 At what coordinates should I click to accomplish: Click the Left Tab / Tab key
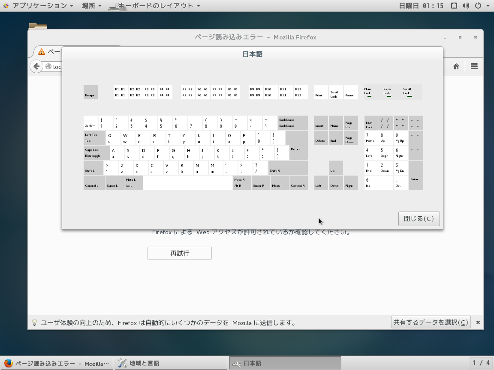pyautogui.click(x=94, y=137)
